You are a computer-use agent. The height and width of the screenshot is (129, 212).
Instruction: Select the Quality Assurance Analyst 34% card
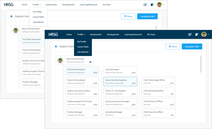[x=82, y=92]
